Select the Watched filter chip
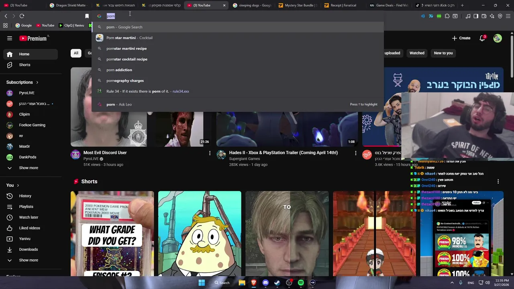Image resolution: width=514 pixels, height=289 pixels. pyautogui.click(x=417, y=53)
